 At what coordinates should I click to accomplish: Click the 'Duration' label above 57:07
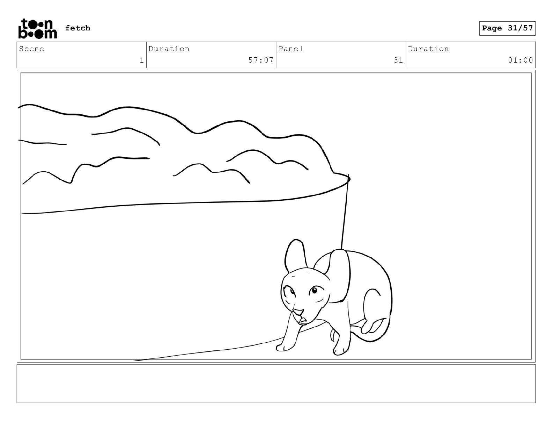coord(169,49)
